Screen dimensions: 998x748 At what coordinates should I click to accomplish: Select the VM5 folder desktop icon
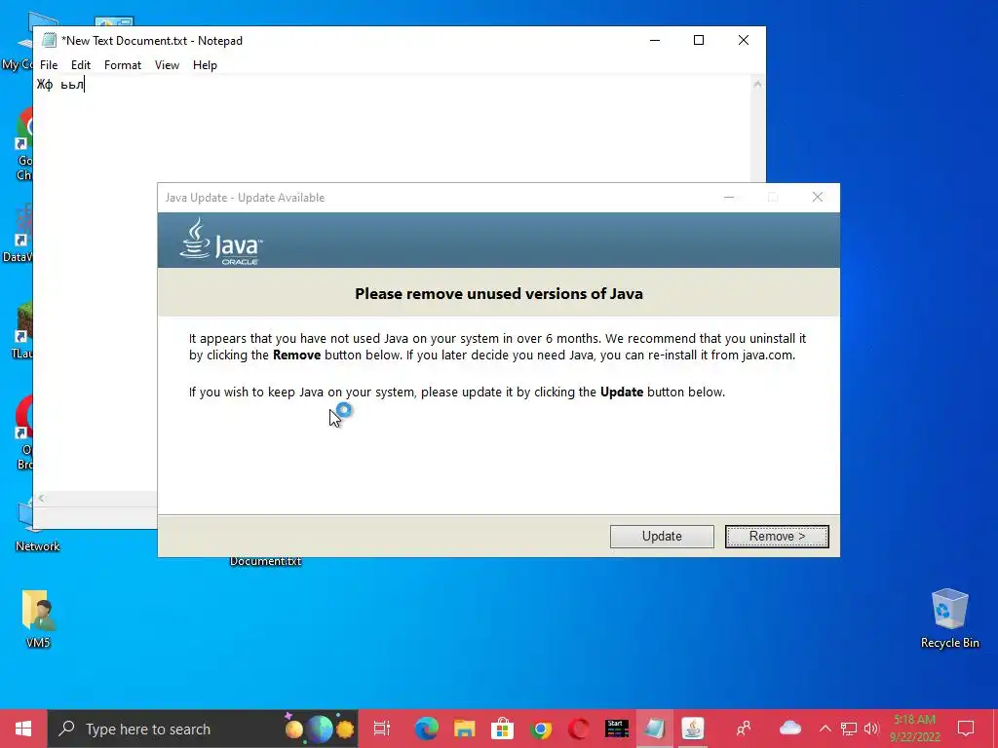click(x=38, y=618)
